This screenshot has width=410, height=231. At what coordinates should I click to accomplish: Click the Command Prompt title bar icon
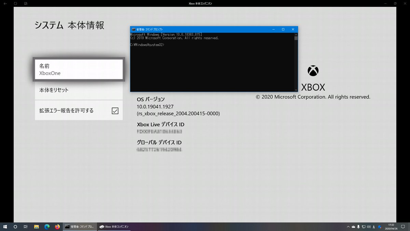(x=133, y=29)
